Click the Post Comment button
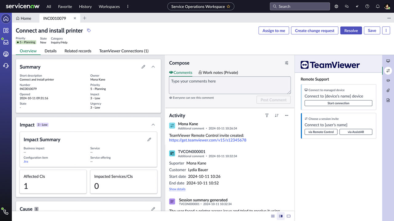Viewport: 394px width, 221px height. coord(273,100)
